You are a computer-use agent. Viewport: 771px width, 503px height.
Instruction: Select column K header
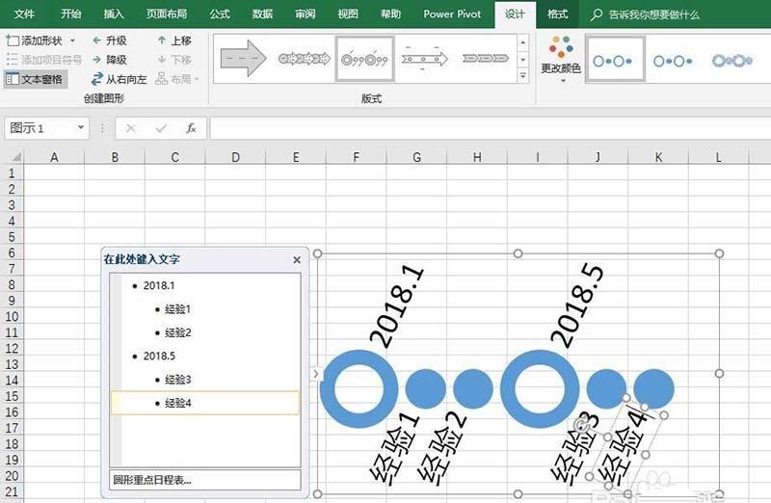pos(658,157)
